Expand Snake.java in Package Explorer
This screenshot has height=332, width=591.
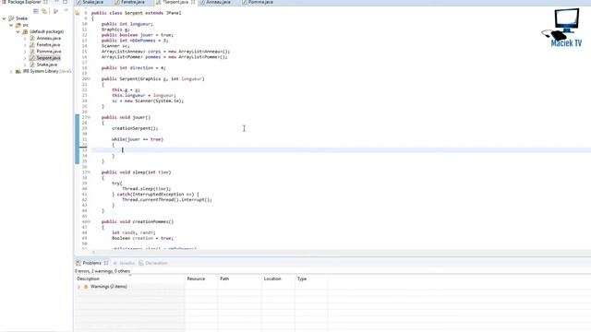point(25,65)
